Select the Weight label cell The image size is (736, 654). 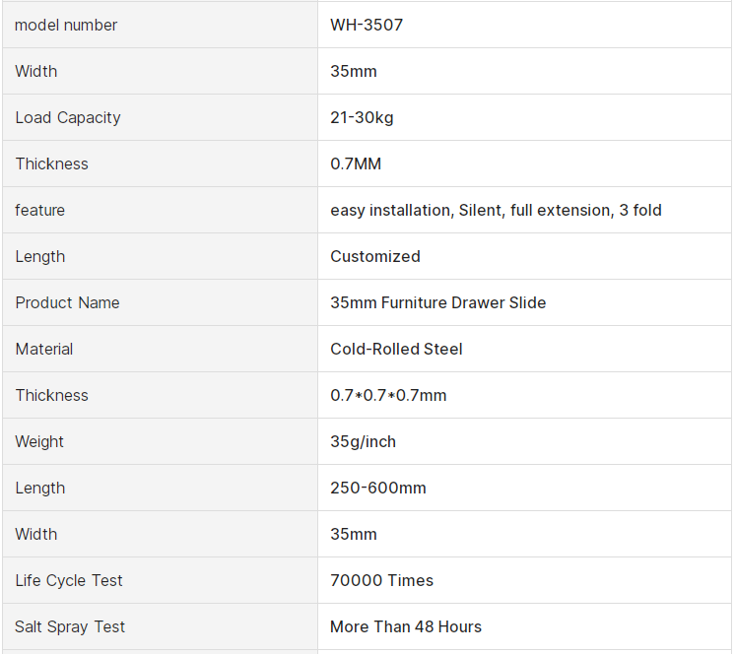[39, 441]
